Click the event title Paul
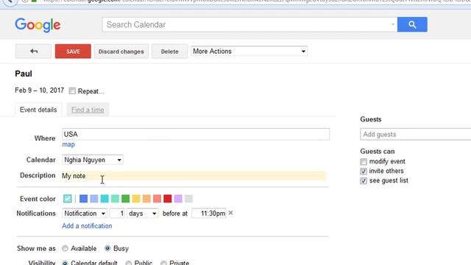The width and height of the screenshot is (471, 265). pyautogui.click(x=24, y=74)
